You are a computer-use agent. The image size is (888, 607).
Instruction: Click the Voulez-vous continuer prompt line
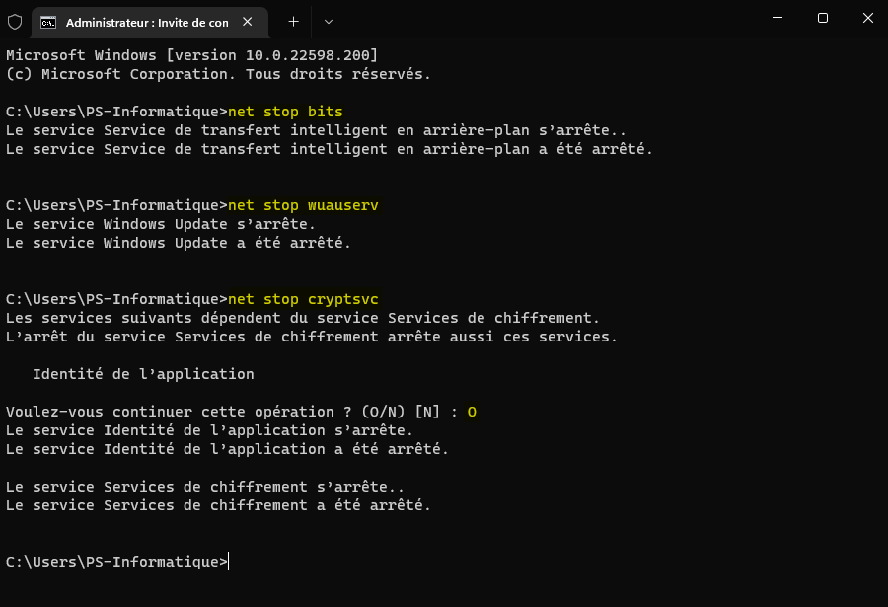[x=227, y=411]
